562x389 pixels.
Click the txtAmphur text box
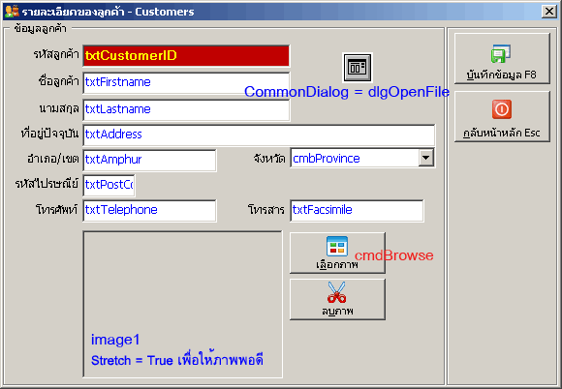tap(149, 160)
